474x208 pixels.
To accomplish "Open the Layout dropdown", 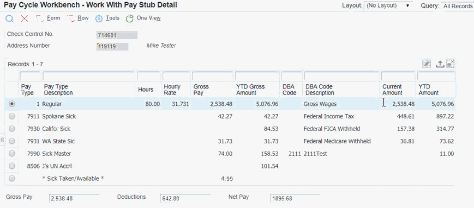I will coord(389,6).
